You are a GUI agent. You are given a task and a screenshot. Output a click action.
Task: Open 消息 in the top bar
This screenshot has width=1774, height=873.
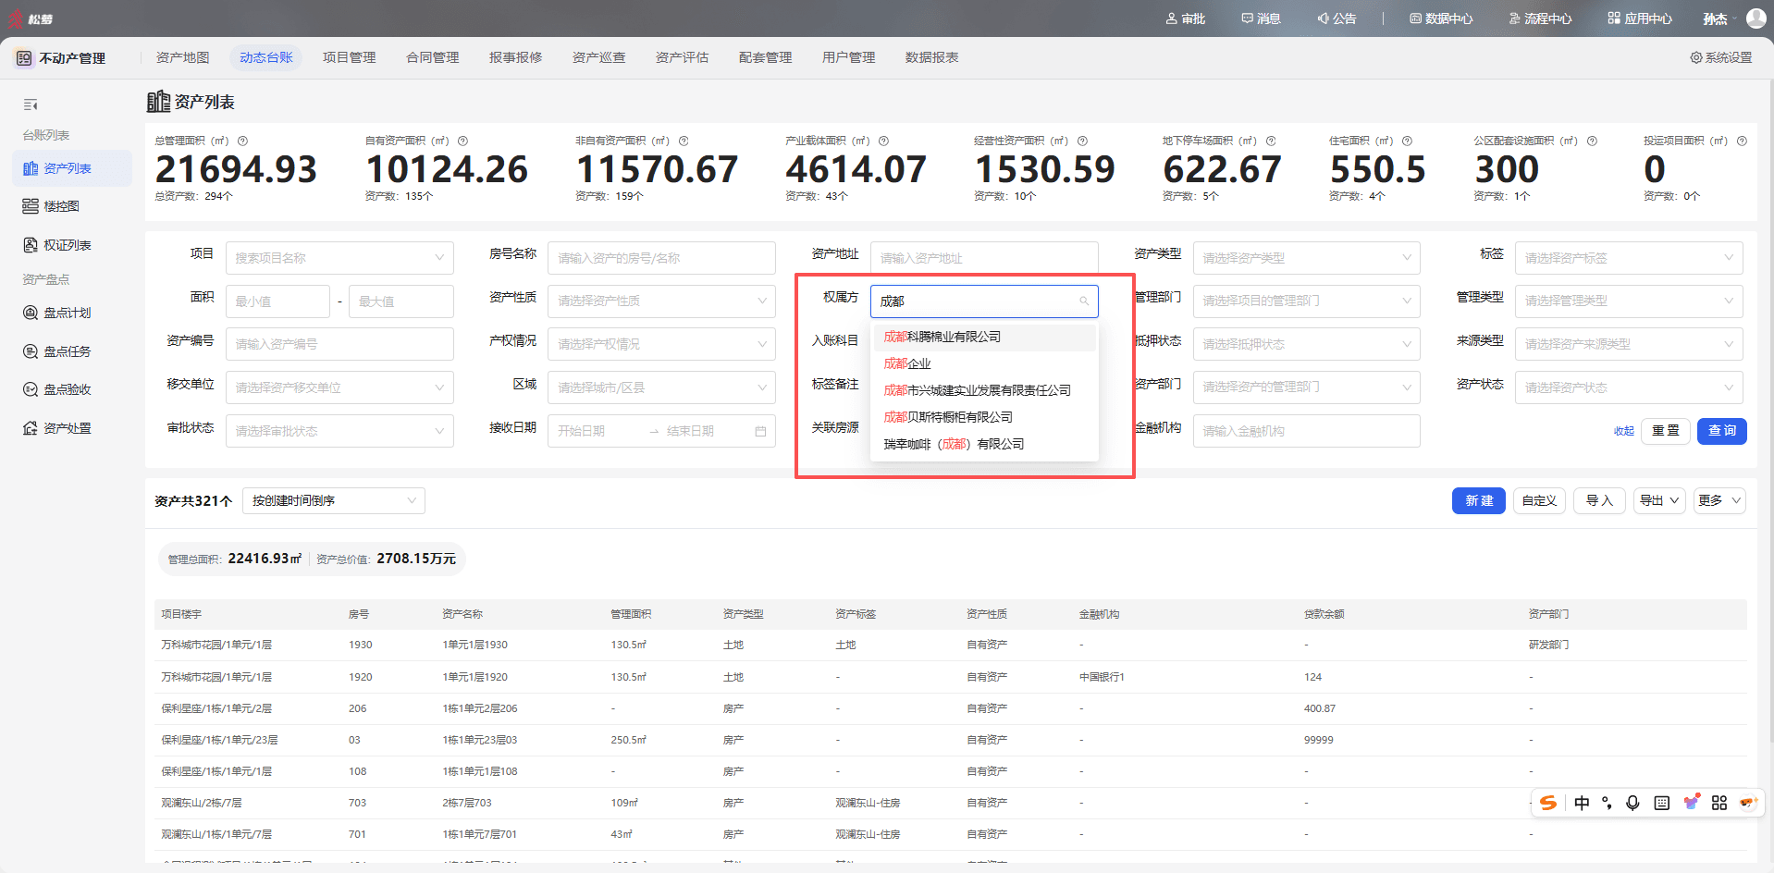(1261, 18)
